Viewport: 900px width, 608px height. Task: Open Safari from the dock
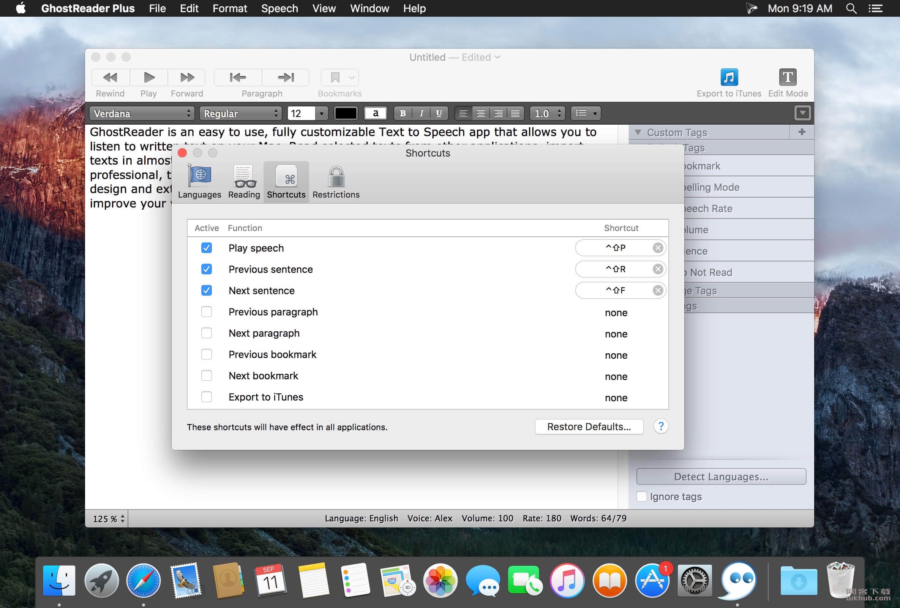(143, 580)
